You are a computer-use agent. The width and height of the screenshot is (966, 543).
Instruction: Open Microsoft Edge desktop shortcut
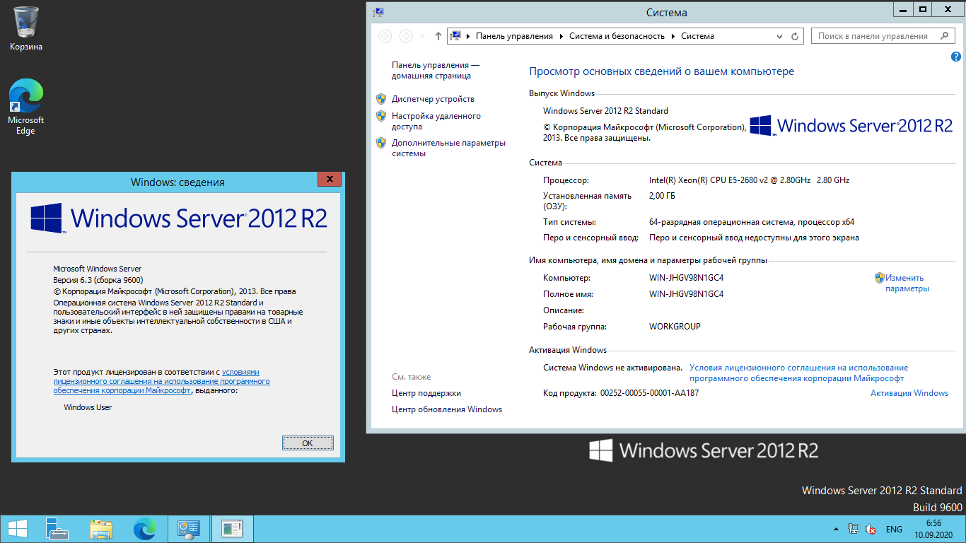click(26, 106)
